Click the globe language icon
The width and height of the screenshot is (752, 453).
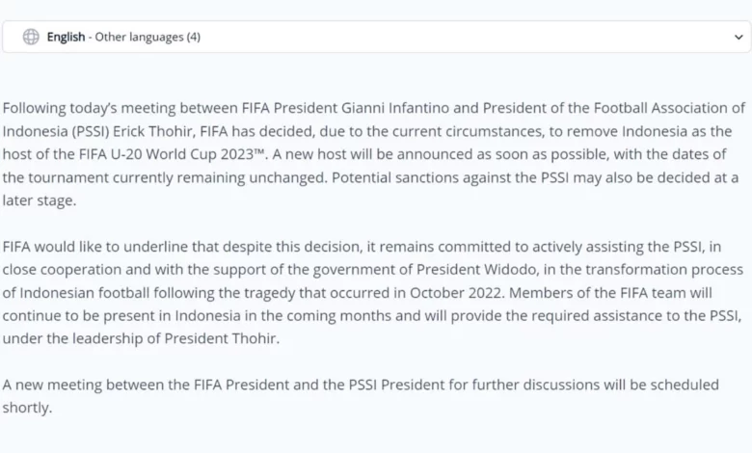click(31, 37)
